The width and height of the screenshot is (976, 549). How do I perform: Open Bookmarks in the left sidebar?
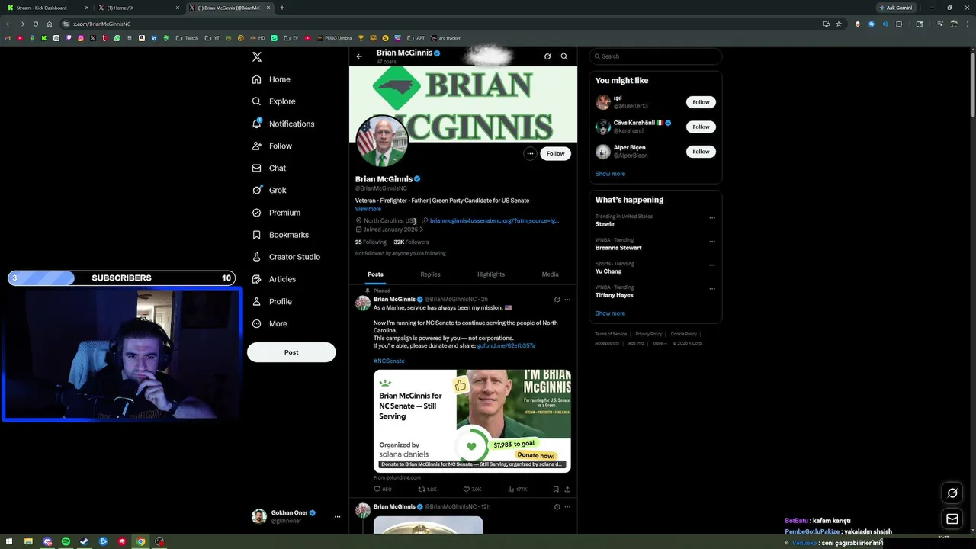point(280,235)
